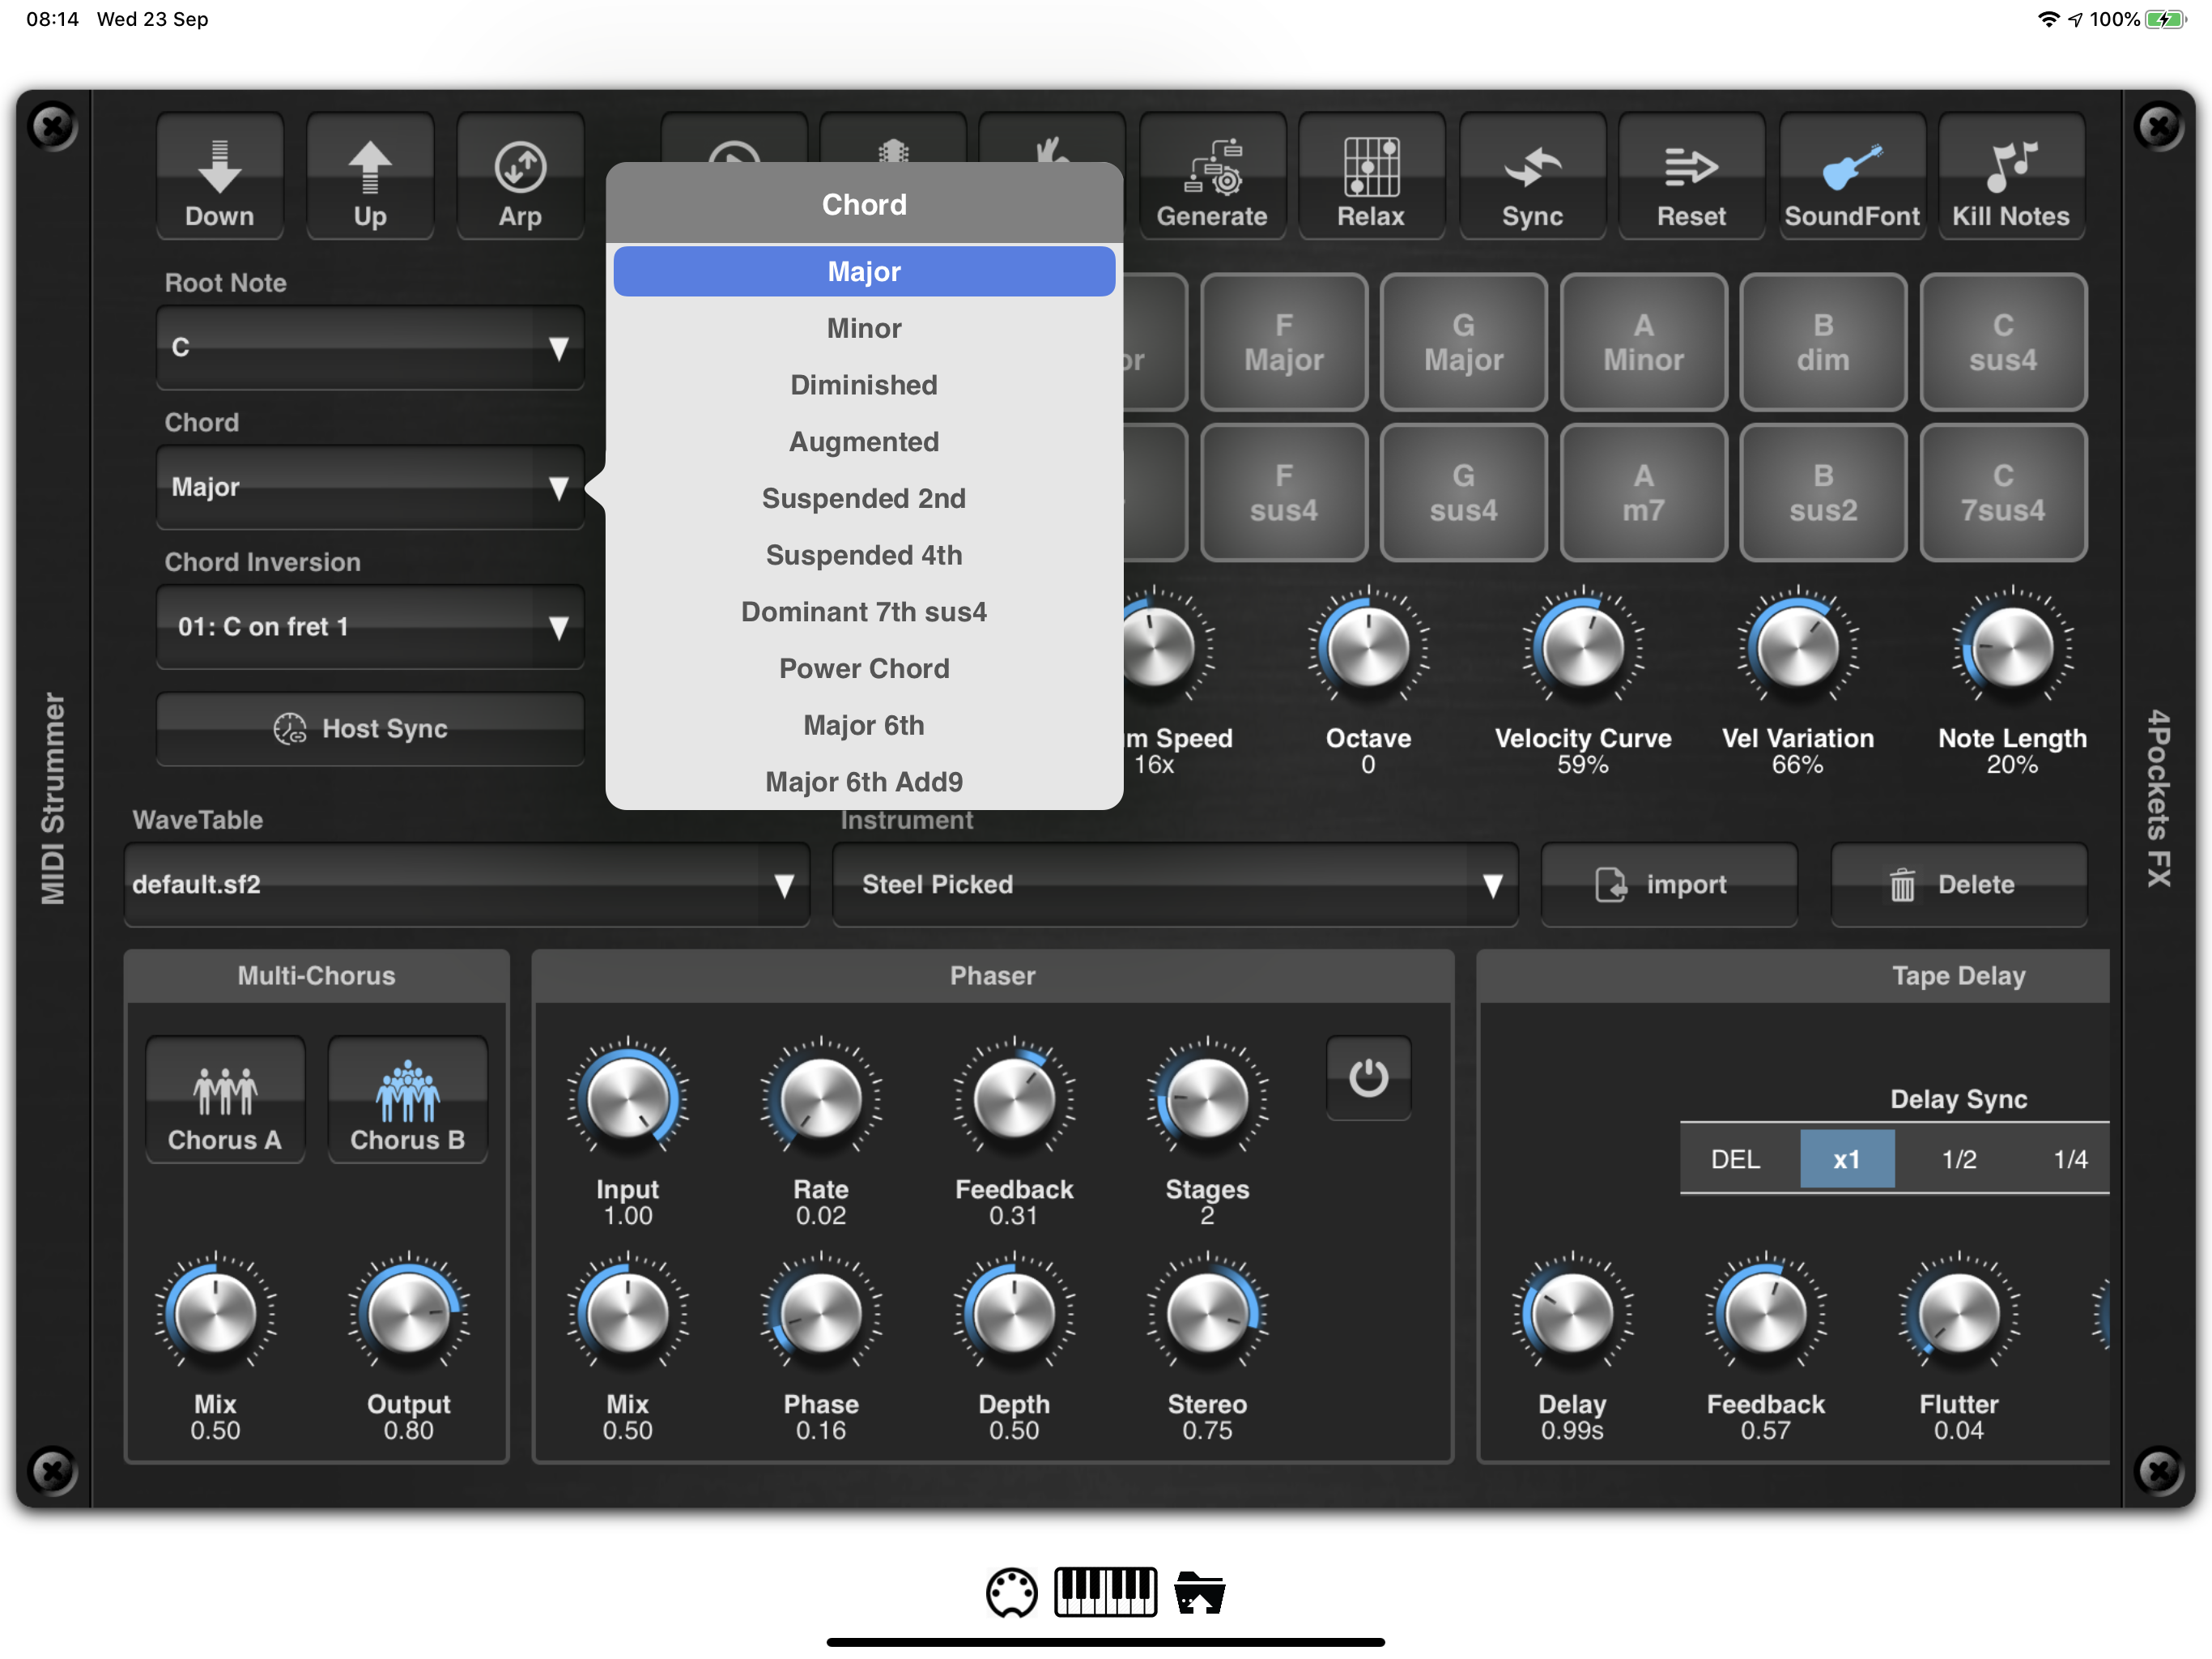Select Power Chord in the Chord menu
Screen dimensions: 2212x1659
tap(864, 668)
